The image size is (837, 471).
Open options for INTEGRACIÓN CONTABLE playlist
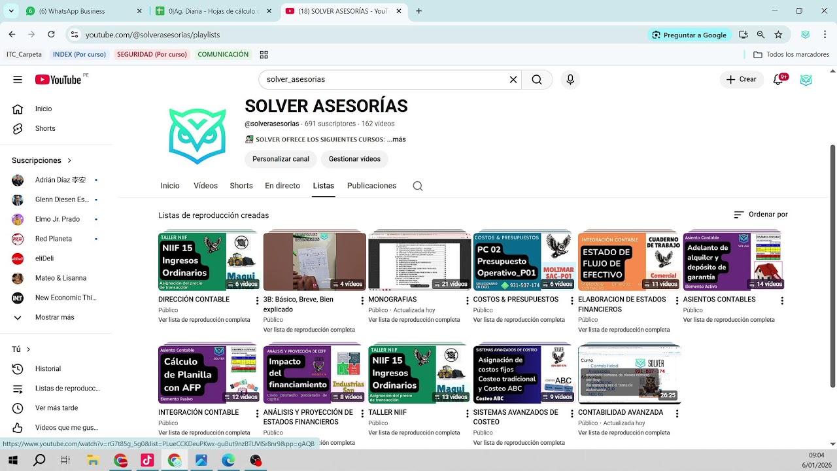click(257, 414)
